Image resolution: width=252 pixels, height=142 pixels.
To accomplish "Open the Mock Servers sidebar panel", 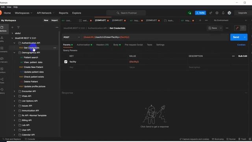I will (x=2, y=60).
